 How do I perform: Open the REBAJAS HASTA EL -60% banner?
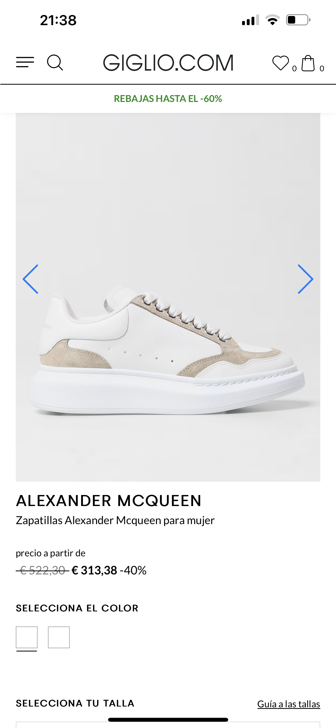point(168,99)
